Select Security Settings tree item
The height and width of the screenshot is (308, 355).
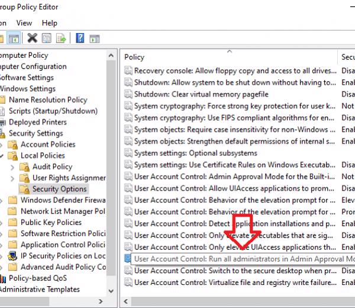(35, 133)
